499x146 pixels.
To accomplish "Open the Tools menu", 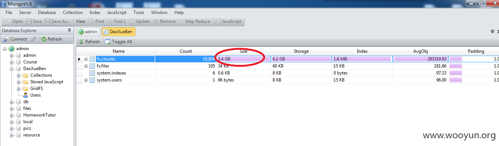I will tap(139, 13).
